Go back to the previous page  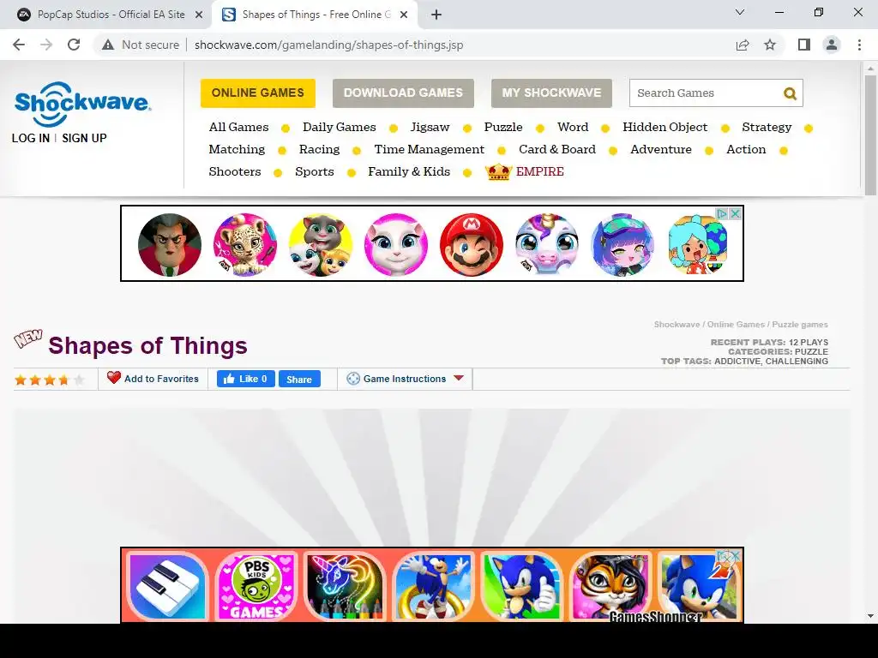point(19,45)
